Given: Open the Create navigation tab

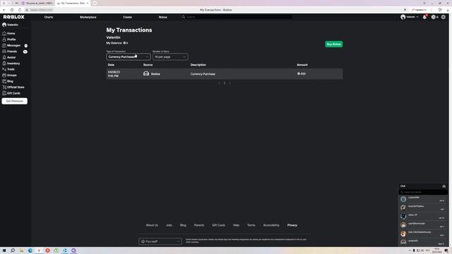Looking at the screenshot, I should pos(127,17).
